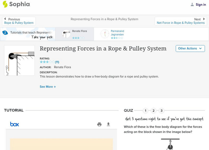
Task: Switch to quiz question 1
Action: 146,111
